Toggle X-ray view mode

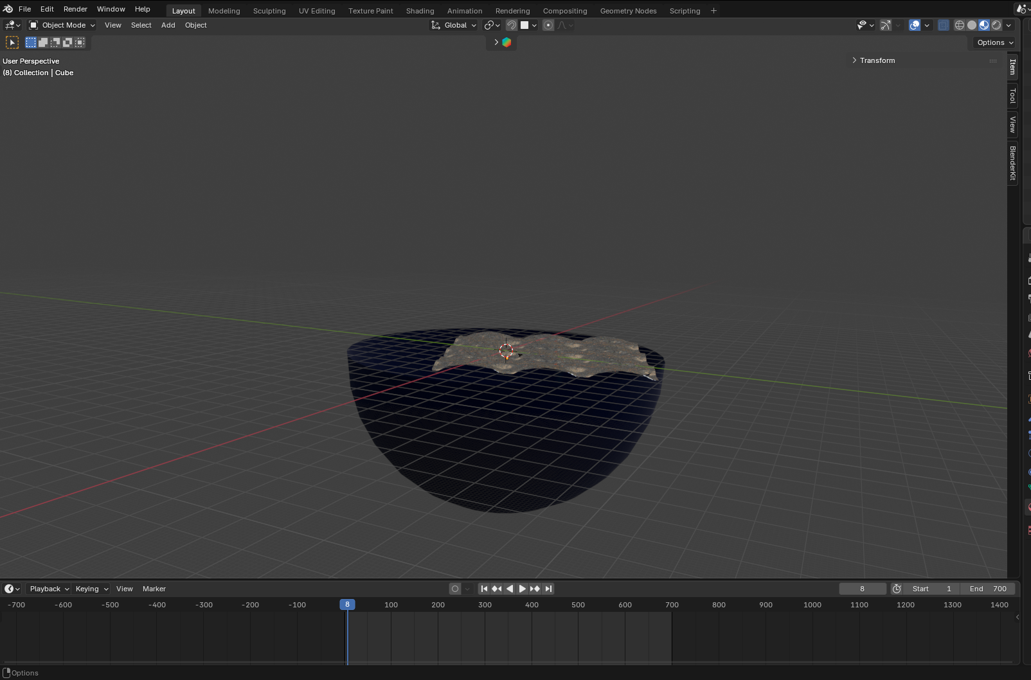coord(943,25)
